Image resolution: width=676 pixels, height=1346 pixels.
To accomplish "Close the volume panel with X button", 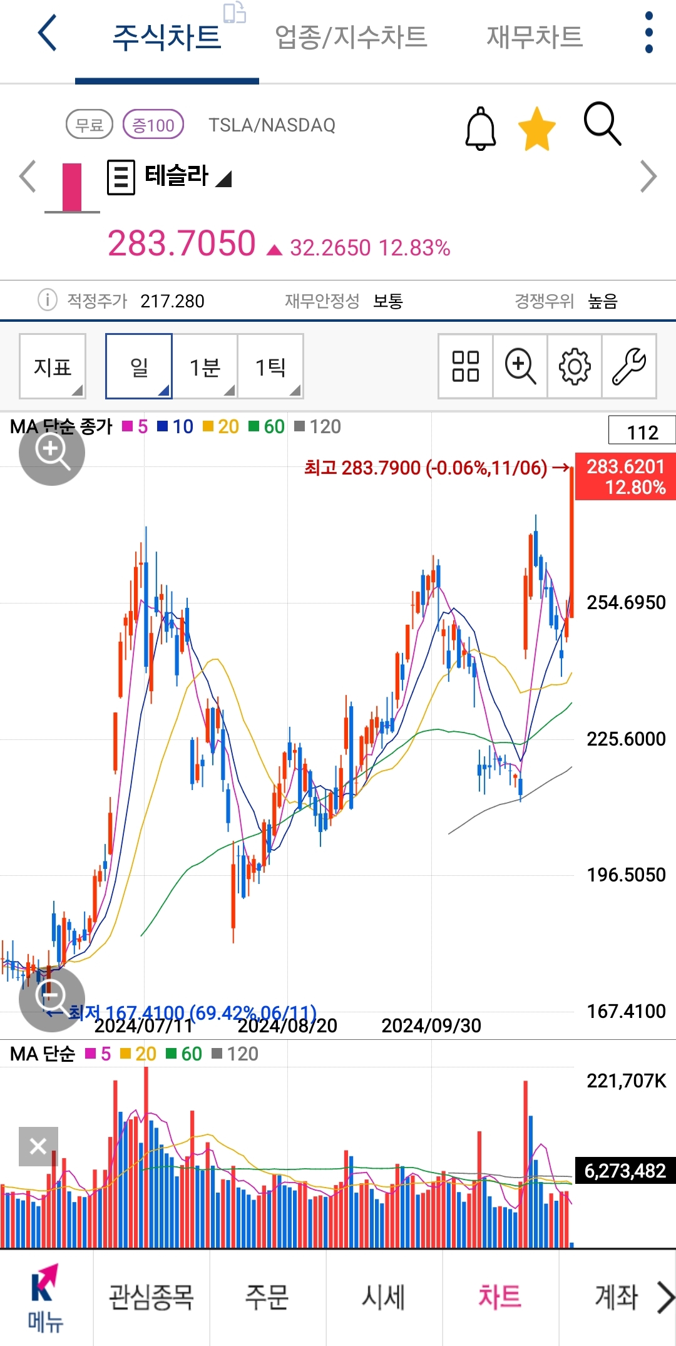I will pyautogui.click(x=38, y=1146).
